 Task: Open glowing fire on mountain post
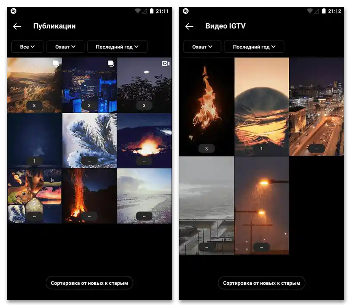tap(144, 141)
